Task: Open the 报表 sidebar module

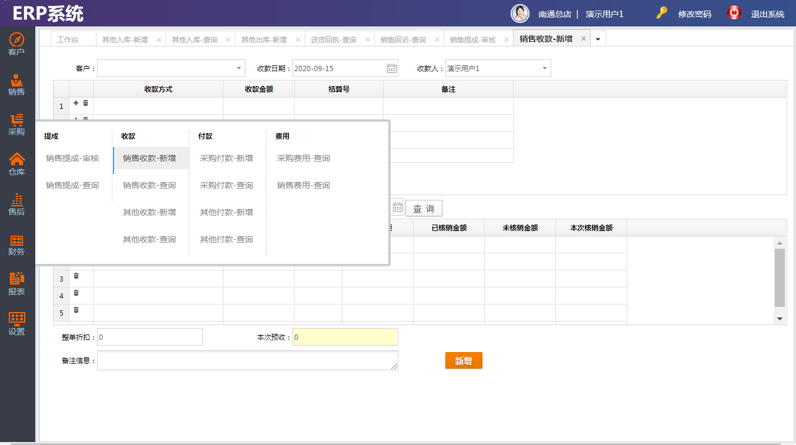Action: point(16,285)
